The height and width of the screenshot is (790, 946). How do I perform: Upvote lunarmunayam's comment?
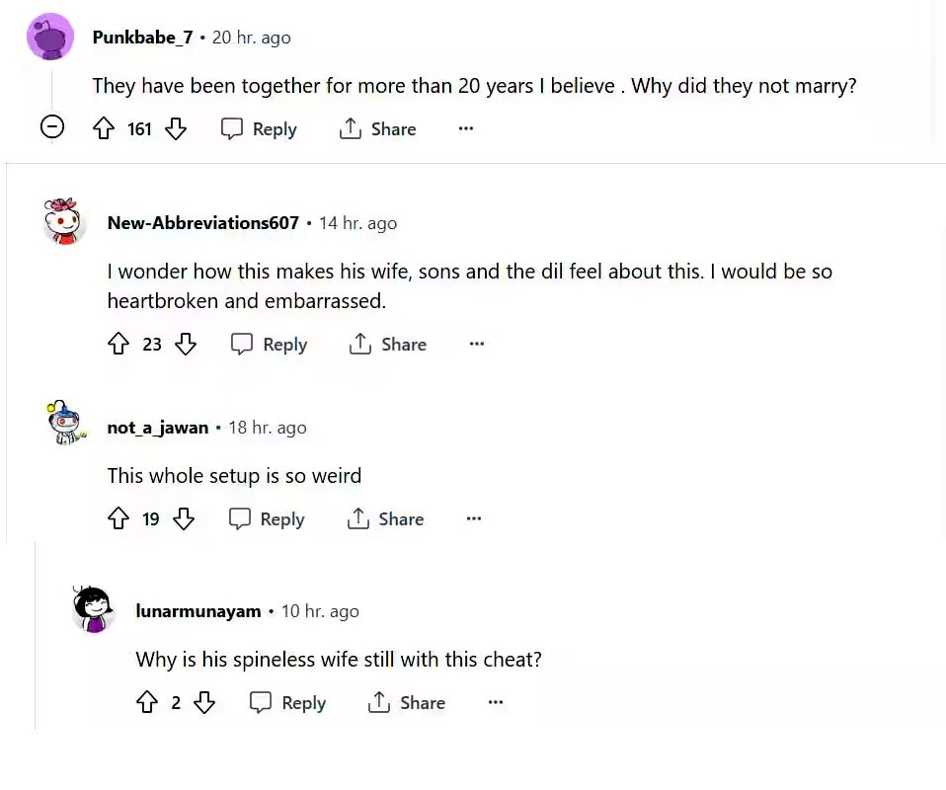(x=147, y=702)
